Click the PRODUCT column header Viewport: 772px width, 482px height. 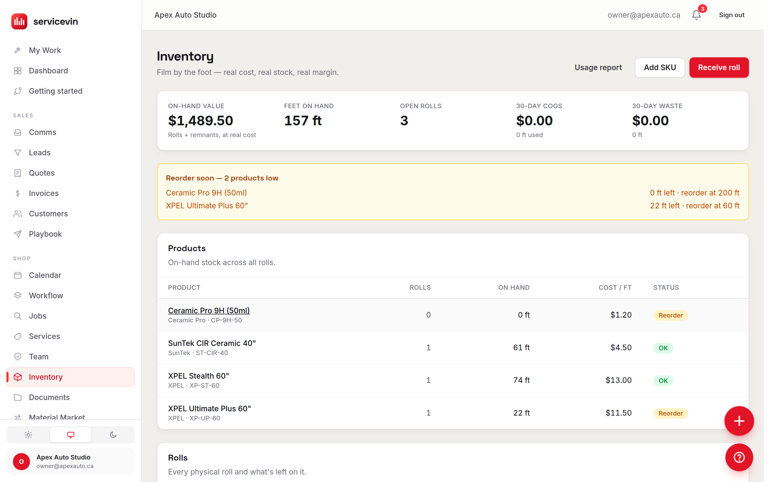click(184, 288)
